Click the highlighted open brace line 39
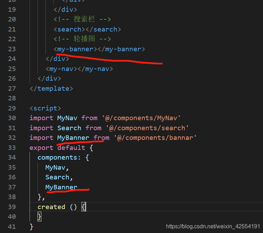263x233 pixels. [x=83, y=207]
